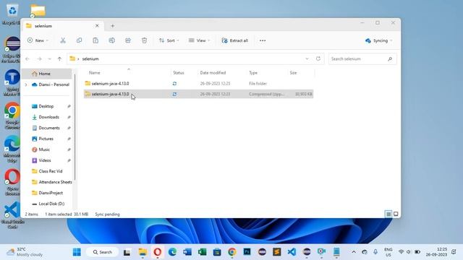The width and height of the screenshot is (463, 260).
Task: Open the See more three-dots menu
Action: (263, 40)
